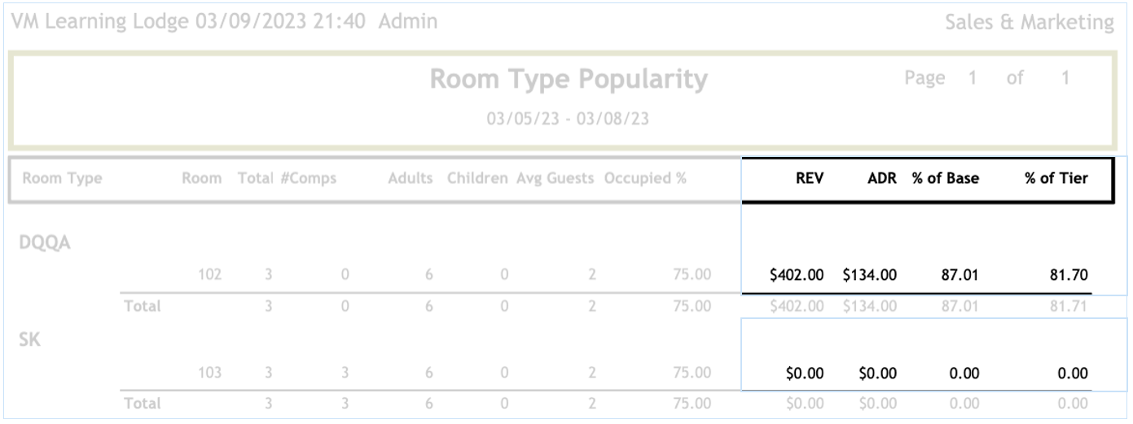Select the % of Tier column header
The width and height of the screenshot is (1133, 424).
pos(1056,178)
